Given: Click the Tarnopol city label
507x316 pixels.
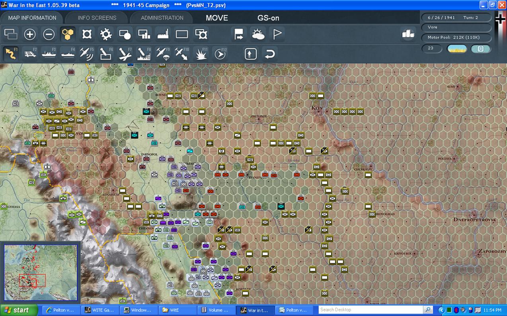Looking at the screenshot, I should click(149, 154).
